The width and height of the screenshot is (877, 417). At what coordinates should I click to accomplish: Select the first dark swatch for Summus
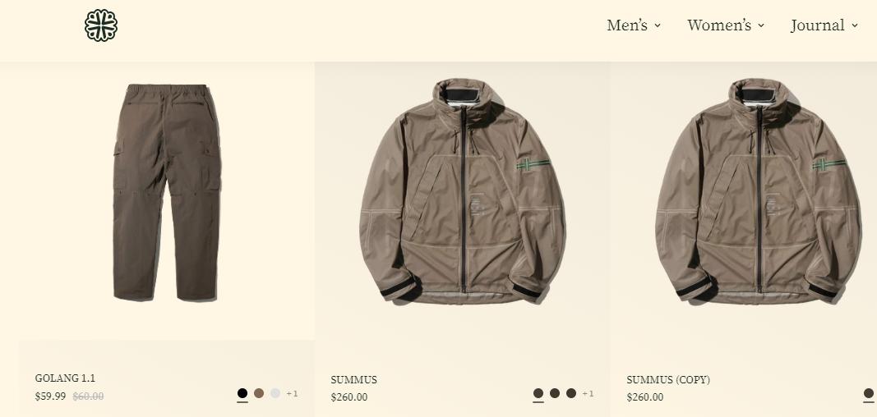pos(538,393)
